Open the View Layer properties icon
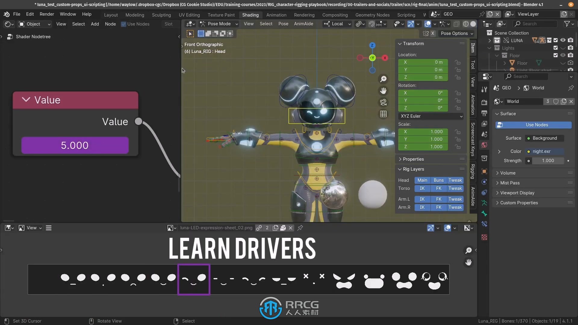Image resolution: width=578 pixels, height=325 pixels. [484, 124]
